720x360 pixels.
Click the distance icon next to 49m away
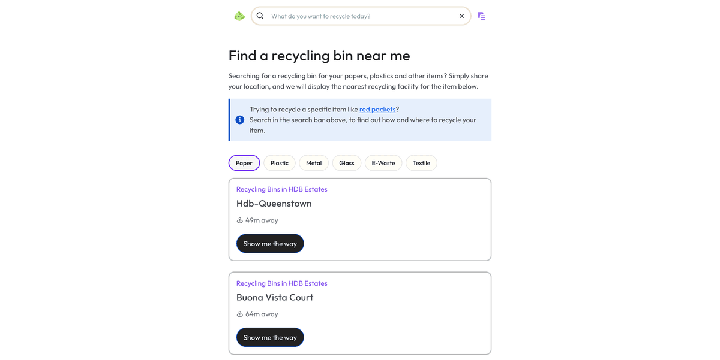pos(239,220)
